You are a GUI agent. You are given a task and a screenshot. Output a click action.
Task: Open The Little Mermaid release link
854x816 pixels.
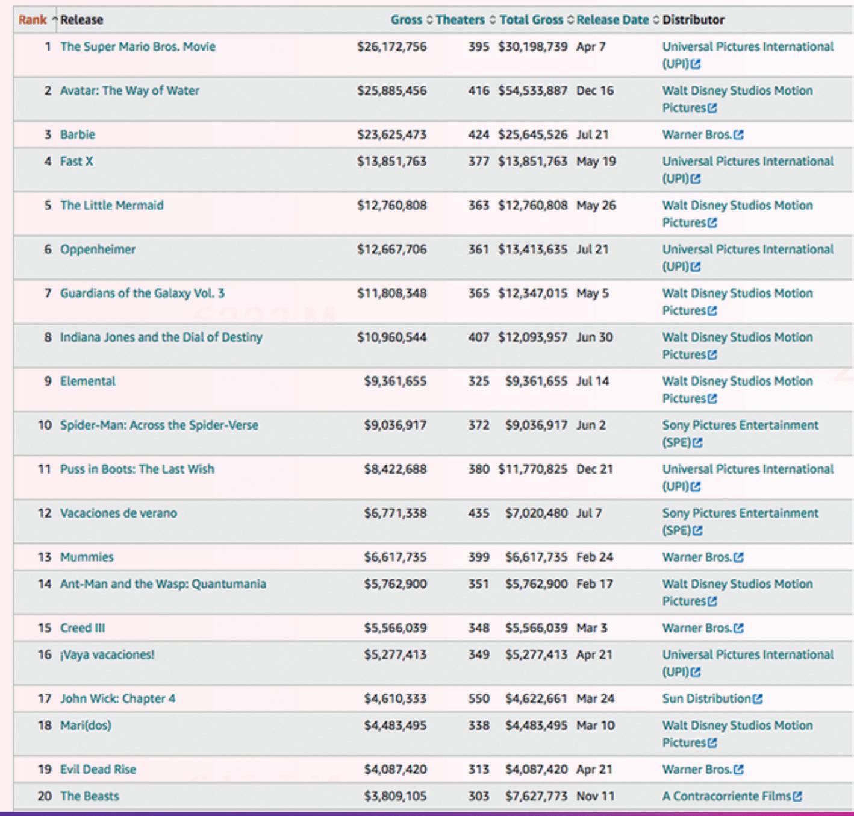[x=112, y=205]
